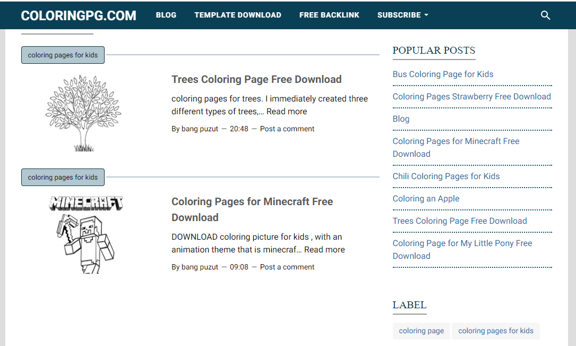Open the 'Trees Coloring Page Free Download' article title
The image size is (576, 346).
256,79
